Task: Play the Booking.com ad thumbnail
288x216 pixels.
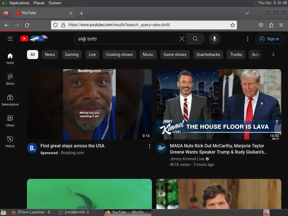Action: (89, 104)
